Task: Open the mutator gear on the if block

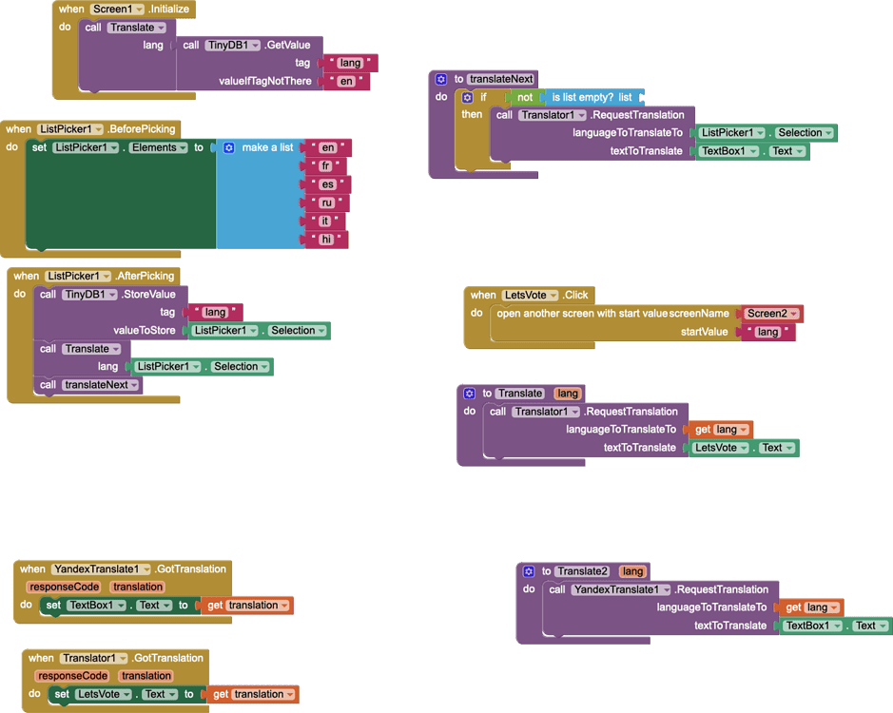Action: [x=466, y=97]
